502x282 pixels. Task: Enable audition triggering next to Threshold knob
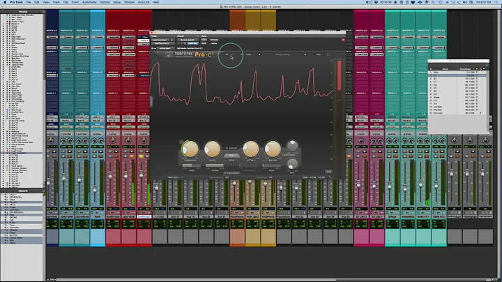click(x=181, y=142)
